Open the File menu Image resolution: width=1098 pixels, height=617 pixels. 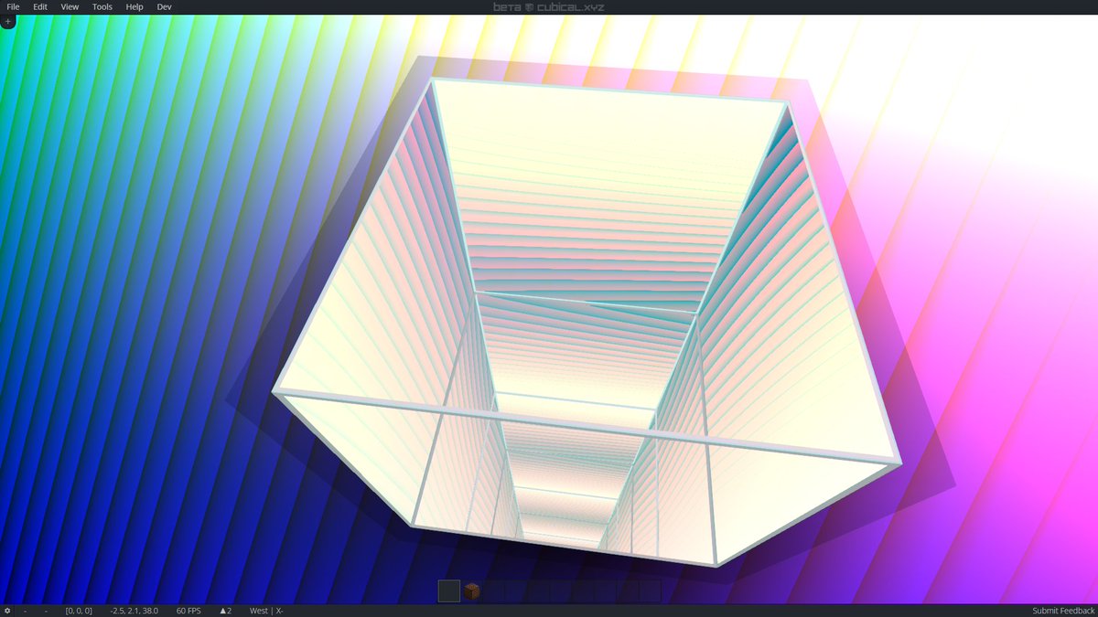(x=13, y=6)
